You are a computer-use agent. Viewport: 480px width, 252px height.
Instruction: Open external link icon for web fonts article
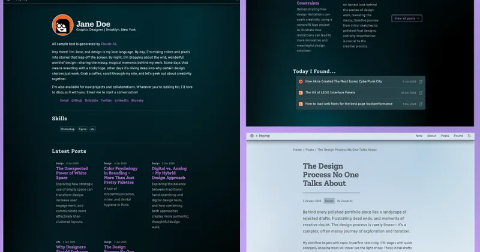(421, 104)
